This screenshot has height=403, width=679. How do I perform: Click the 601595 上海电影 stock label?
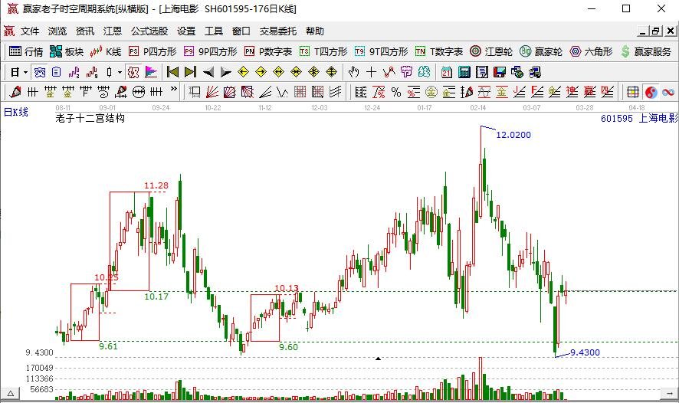[639, 118]
